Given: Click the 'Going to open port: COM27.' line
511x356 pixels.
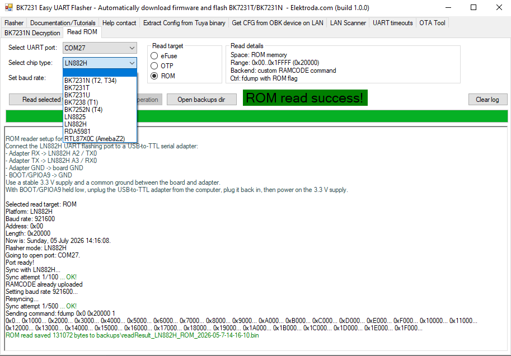Looking at the screenshot, I should point(43,255).
